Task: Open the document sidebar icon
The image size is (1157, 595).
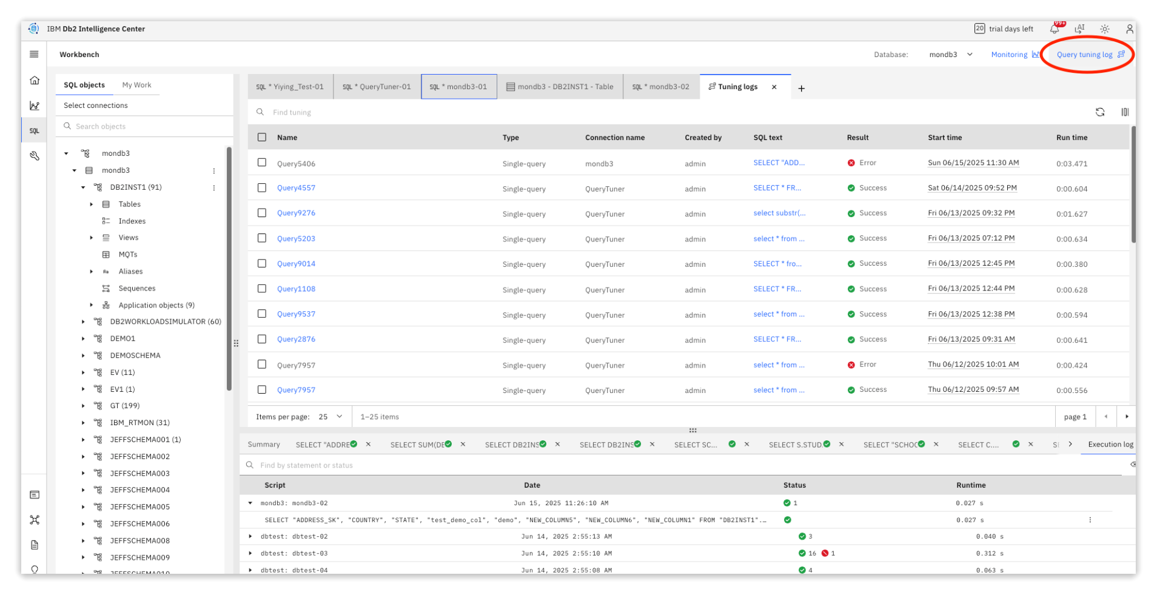Action: [35, 545]
